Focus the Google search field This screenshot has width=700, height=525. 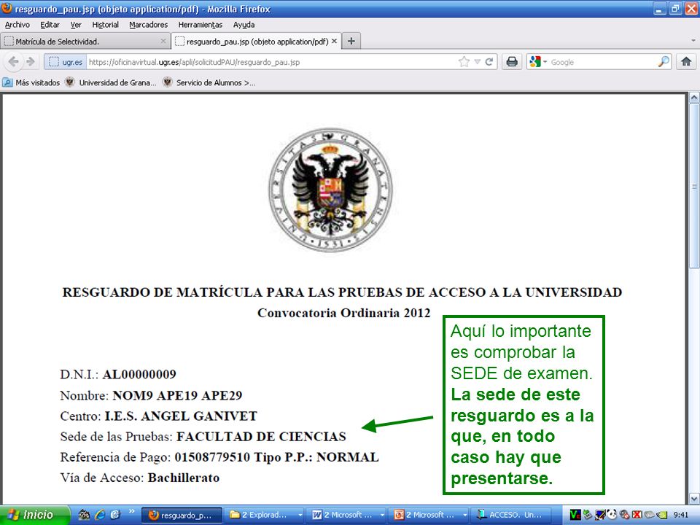pos(602,62)
